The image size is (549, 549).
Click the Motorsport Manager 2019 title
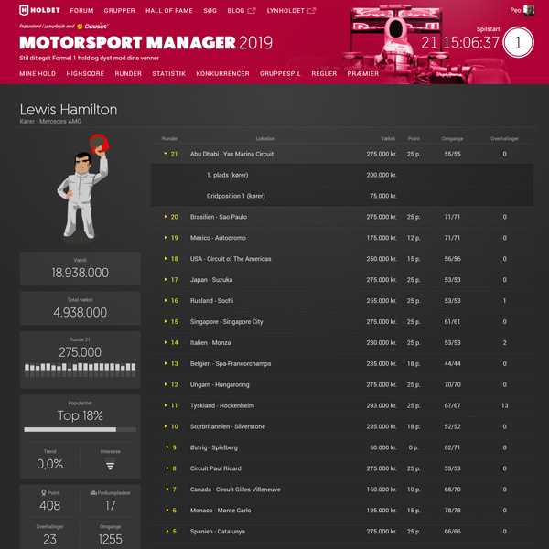click(145, 43)
